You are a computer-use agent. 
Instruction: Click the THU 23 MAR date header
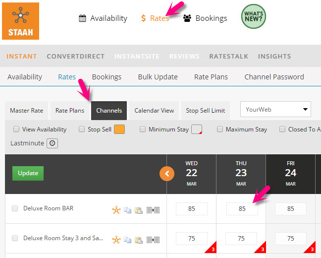(x=241, y=174)
